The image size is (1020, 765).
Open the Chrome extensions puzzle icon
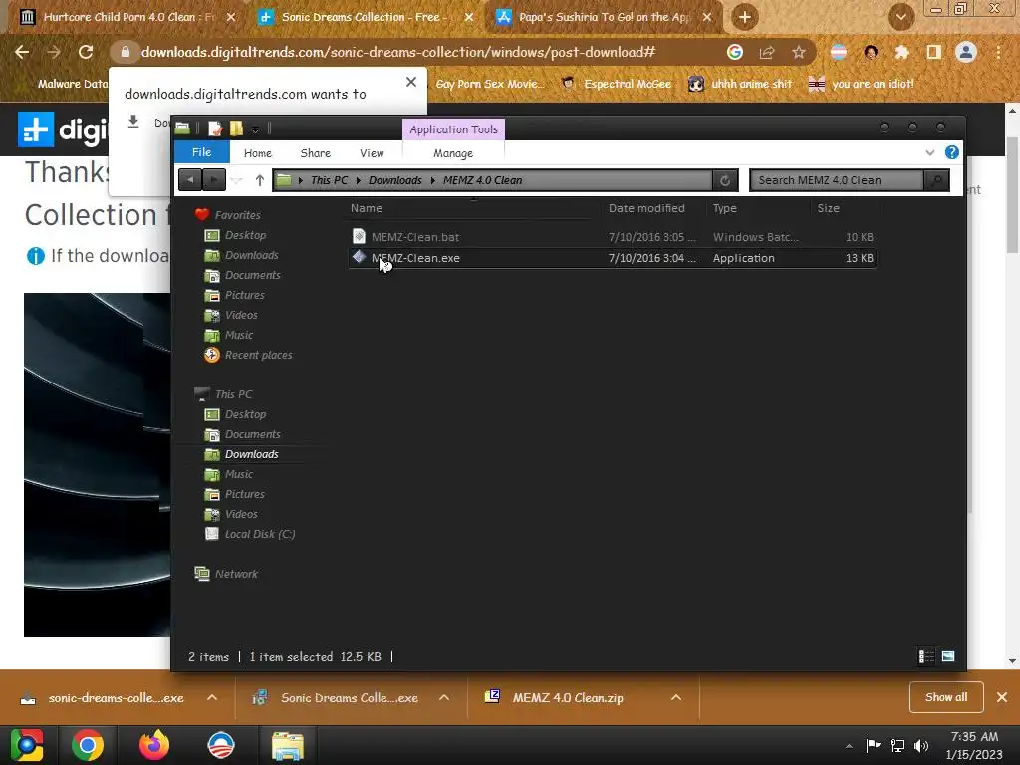(901, 52)
